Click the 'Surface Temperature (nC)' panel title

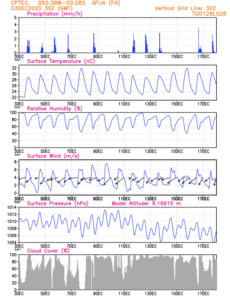[x=61, y=61]
